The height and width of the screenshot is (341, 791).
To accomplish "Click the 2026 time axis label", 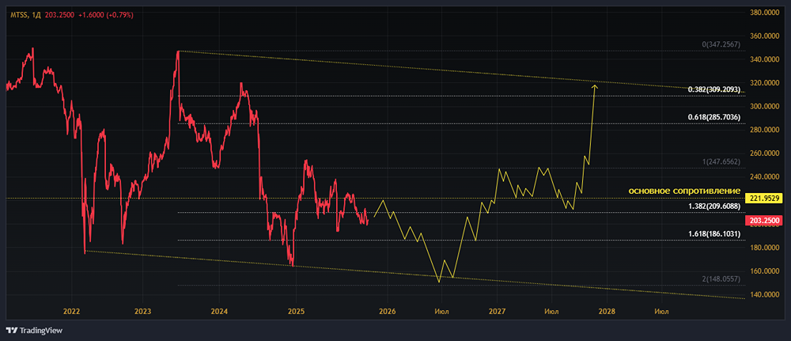I will (x=387, y=311).
